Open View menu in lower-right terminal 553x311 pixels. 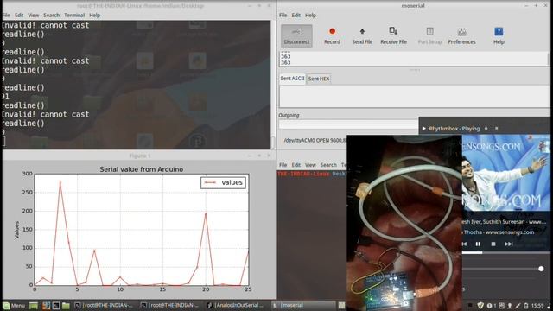pos(310,165)
